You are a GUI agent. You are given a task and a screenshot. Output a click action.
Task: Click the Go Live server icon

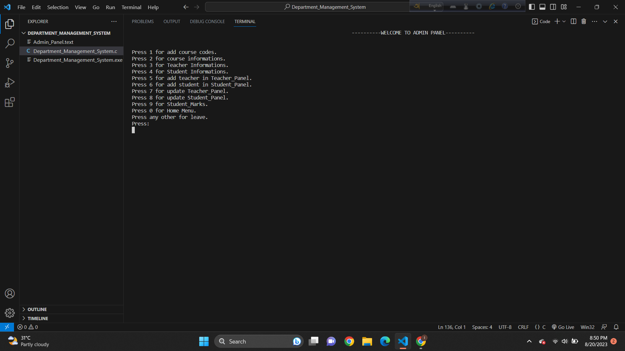click(x=562, y=327)
